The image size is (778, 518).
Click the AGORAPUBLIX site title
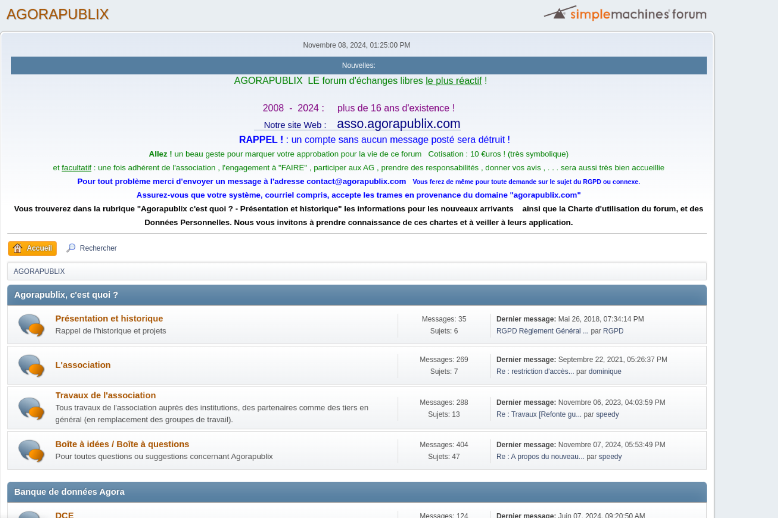pyautogui.click(x=57, y=14)
